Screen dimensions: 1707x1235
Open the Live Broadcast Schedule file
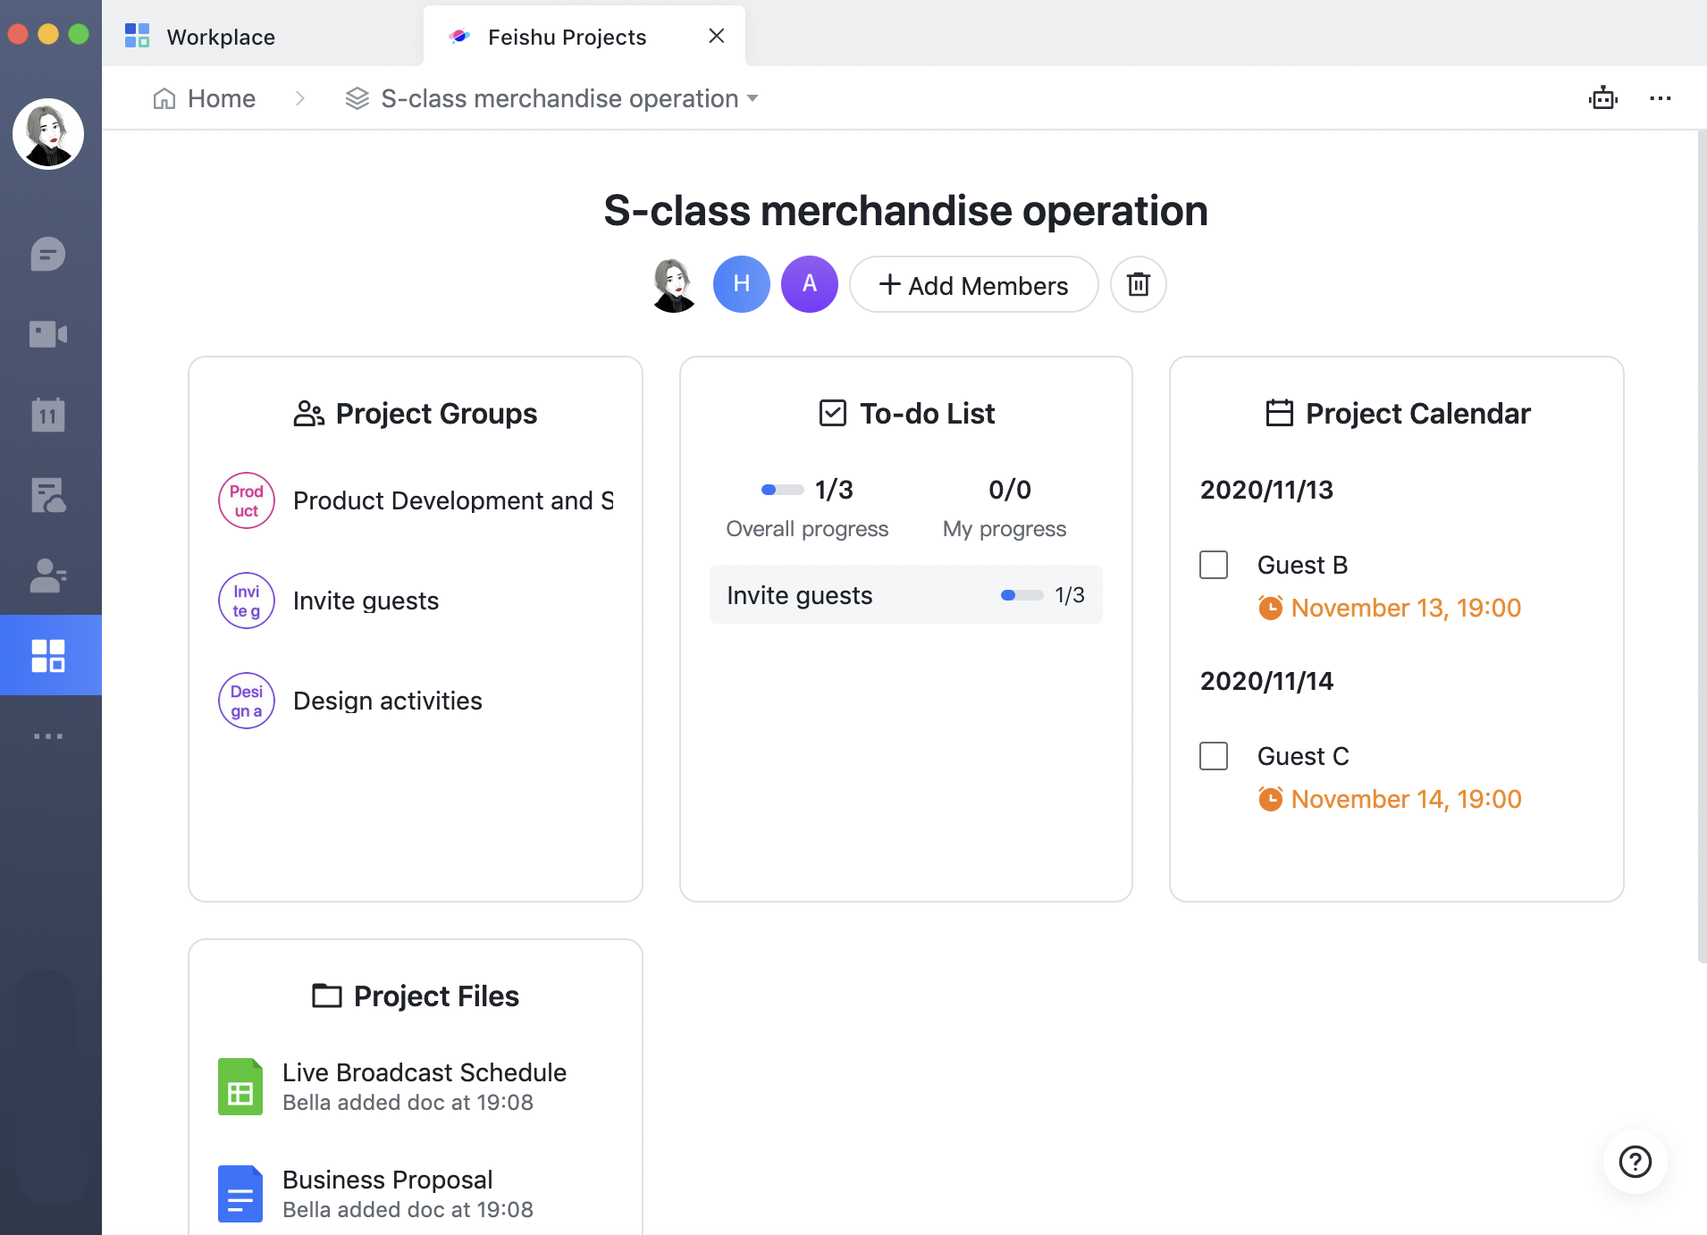click(x=424, y=1072)
